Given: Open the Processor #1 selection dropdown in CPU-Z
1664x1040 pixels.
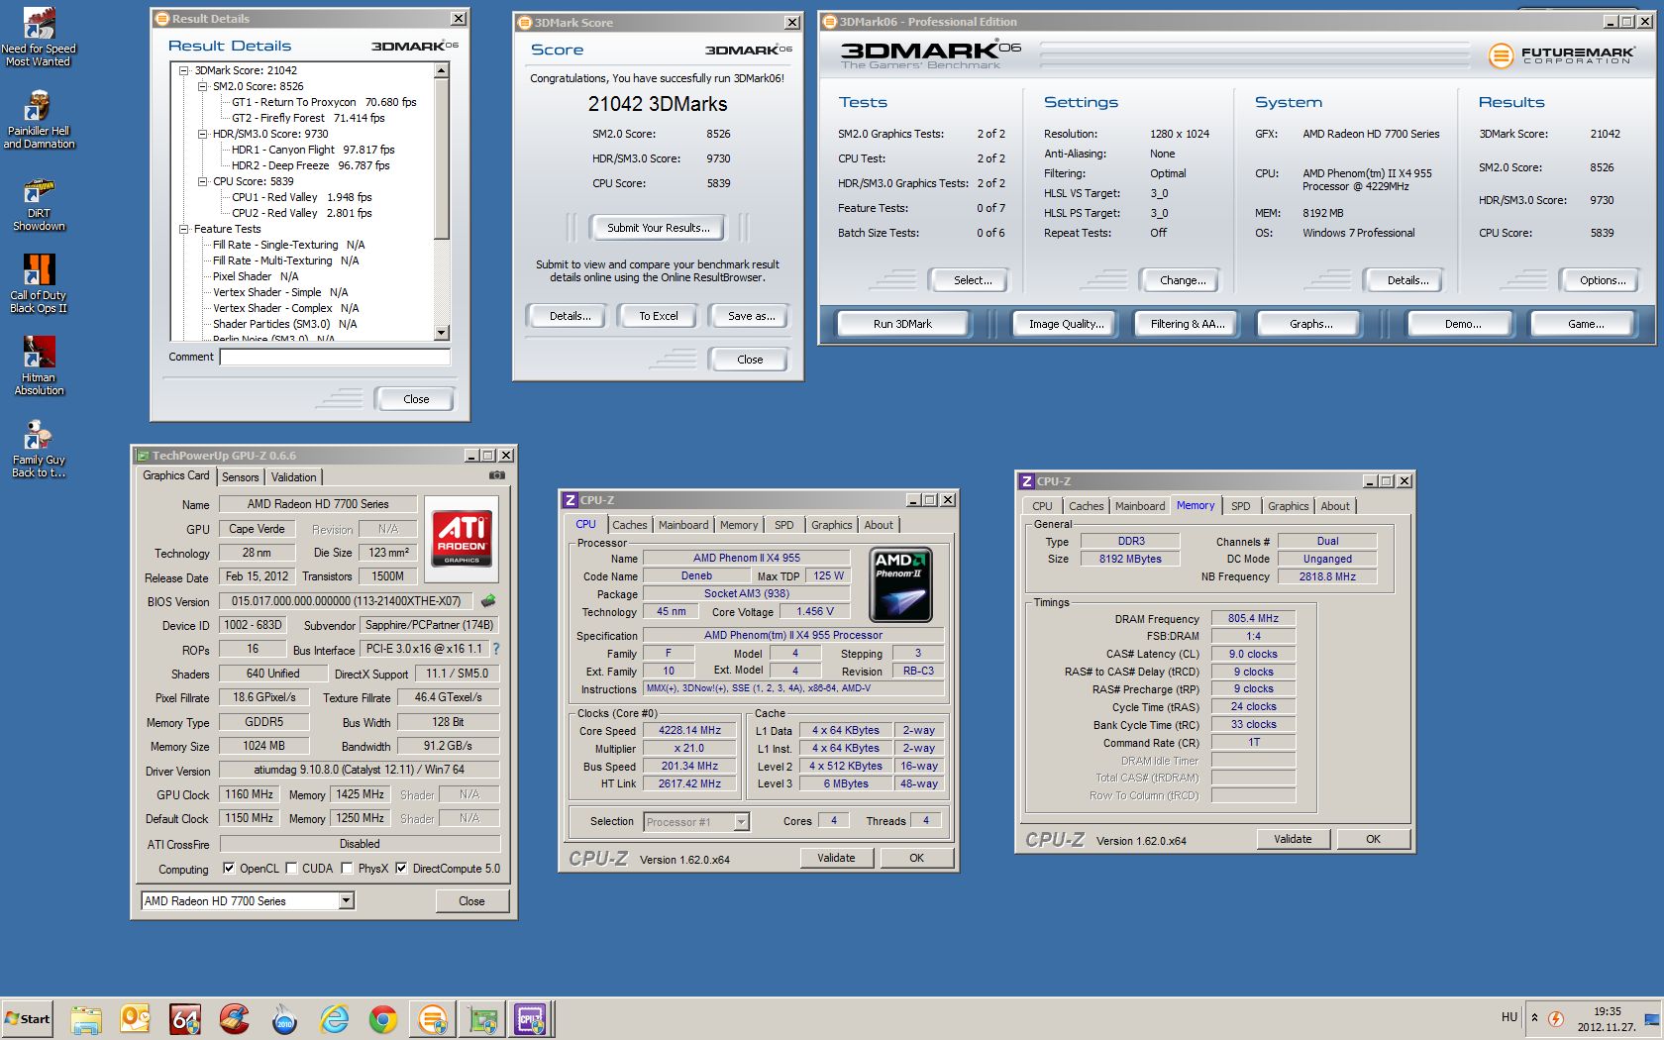Looking at the screenshot, I should click(x=741, y=821).
